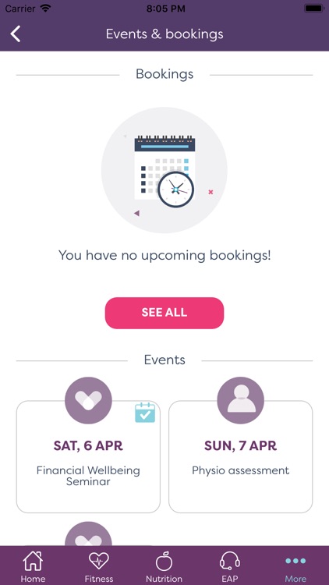This screenshot has width=329, height=585.
Task: Select the SAT, 6 APR date
Action: pyautogui.click(x=88, y=445)
